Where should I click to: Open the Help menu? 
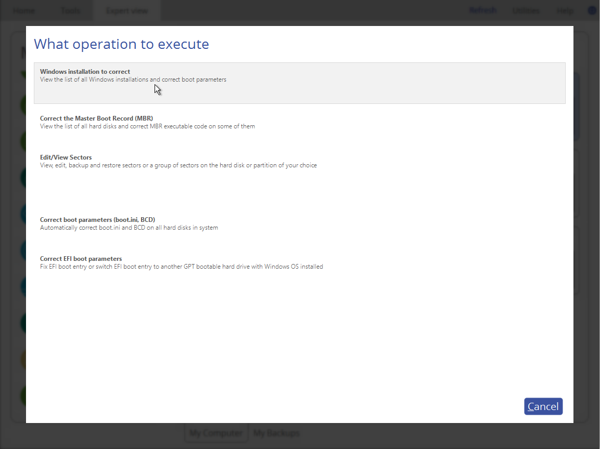click(564, 10)
